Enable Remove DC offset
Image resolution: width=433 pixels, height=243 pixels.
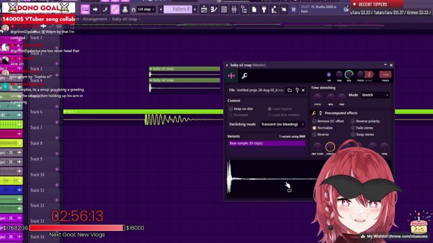pos(327,122)
